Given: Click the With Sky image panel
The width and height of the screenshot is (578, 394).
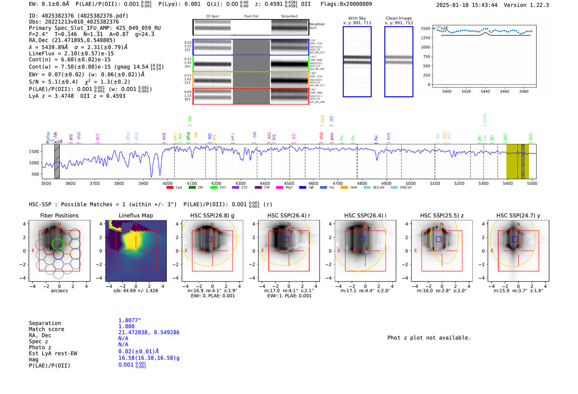Looking at the screenshot, I should [357, 62].
